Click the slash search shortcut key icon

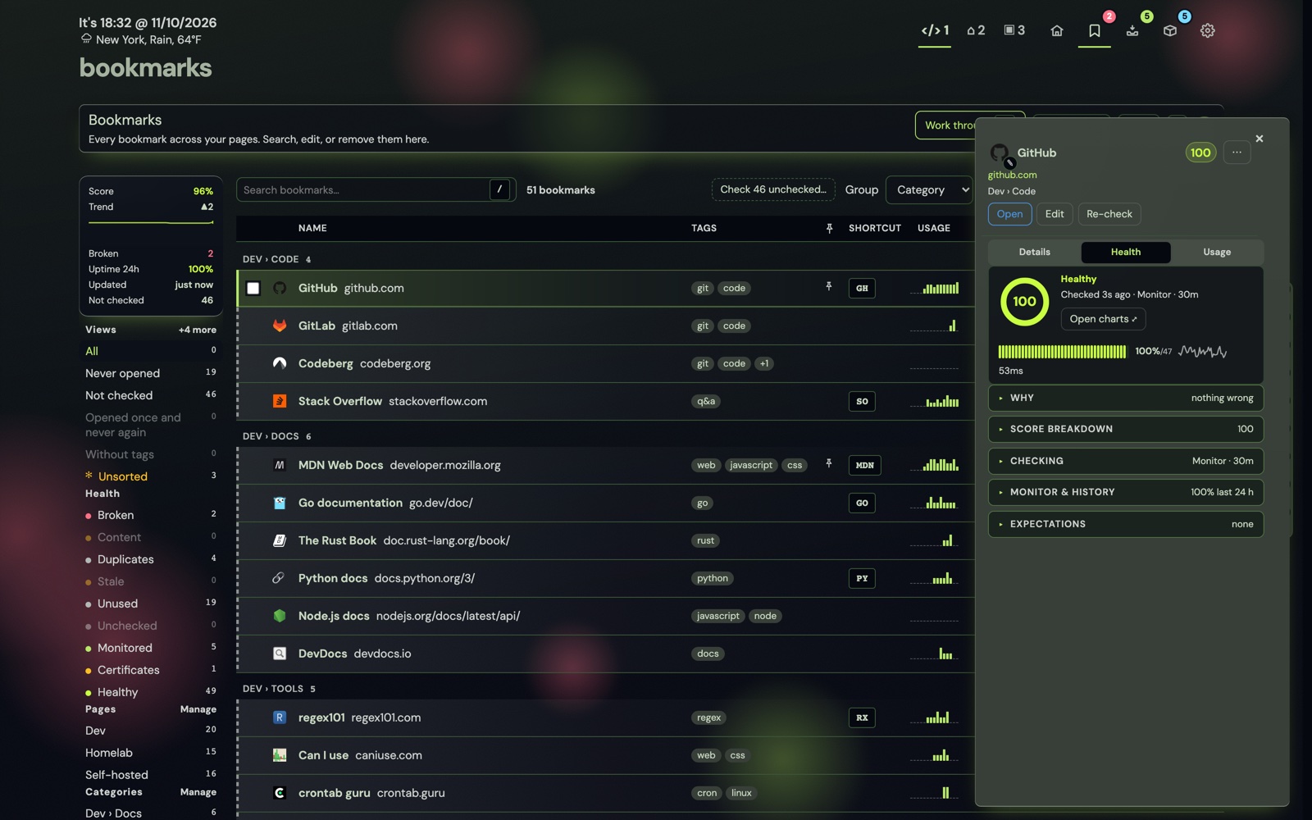499,189
